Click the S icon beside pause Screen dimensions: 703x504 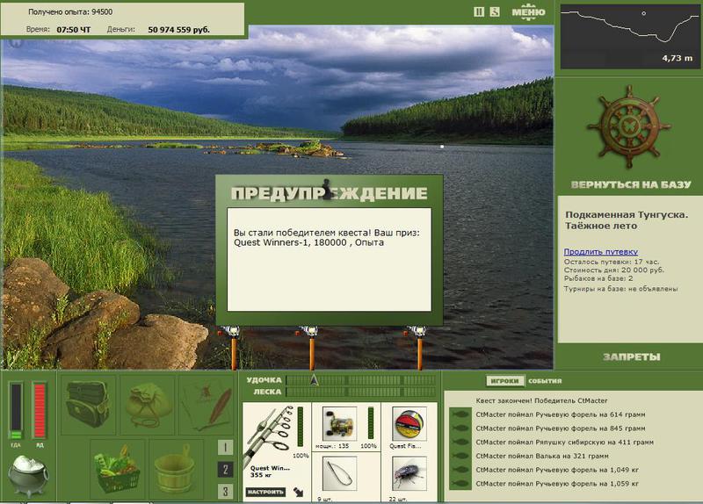pos(494,12)
